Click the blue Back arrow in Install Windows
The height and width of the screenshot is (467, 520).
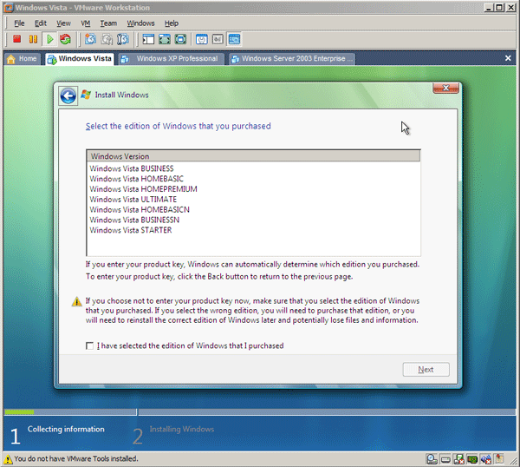tap(68, 96)
